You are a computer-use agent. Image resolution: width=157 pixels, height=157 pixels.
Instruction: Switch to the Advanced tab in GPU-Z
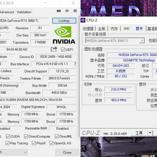click(7, 12)
